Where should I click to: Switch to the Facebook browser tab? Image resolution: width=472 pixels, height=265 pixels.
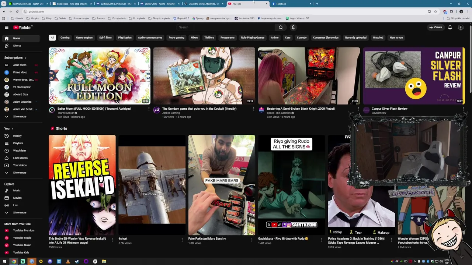click(291, 4)
